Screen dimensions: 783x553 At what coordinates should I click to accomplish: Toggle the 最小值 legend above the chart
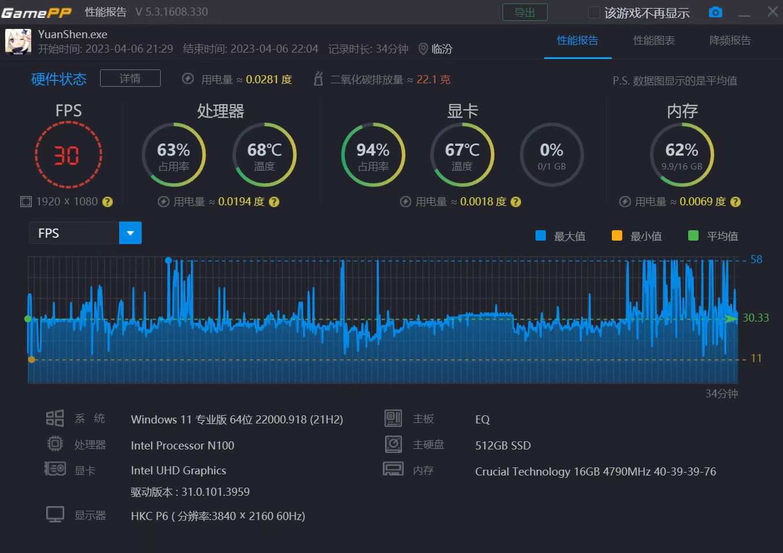(636, 235)
